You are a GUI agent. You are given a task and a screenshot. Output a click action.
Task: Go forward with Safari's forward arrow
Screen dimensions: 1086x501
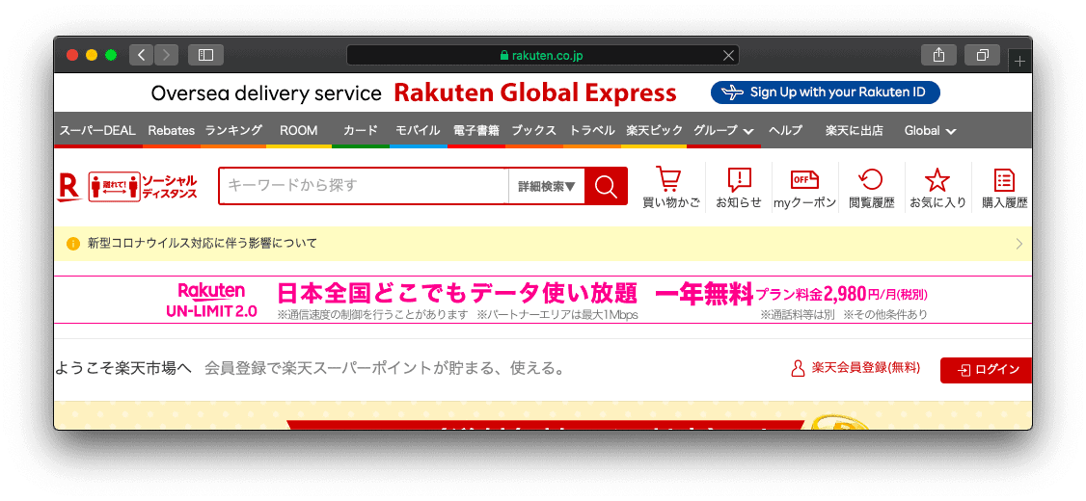point(167,55)
